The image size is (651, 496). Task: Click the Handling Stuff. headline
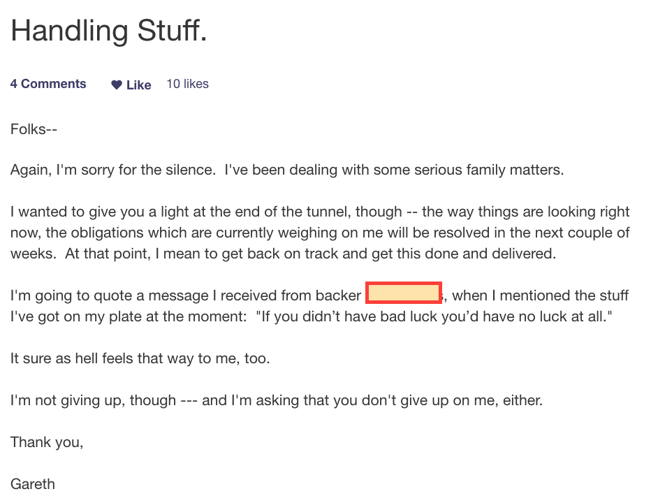click(x=109, y=30)
